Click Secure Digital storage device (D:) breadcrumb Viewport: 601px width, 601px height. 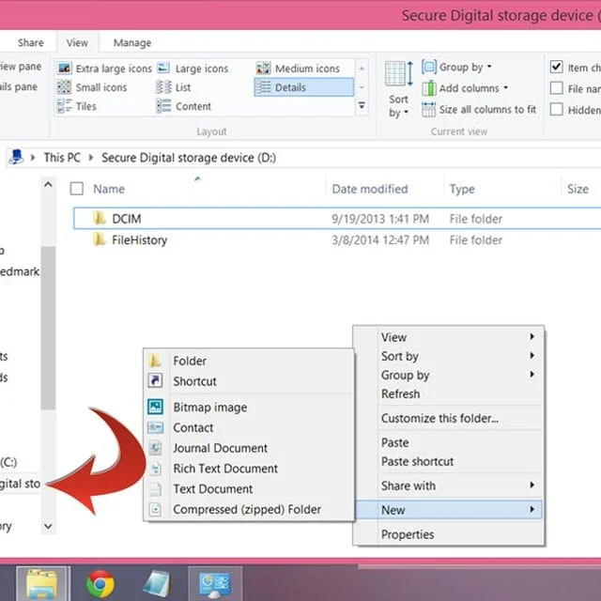click(x=189, y=157)
